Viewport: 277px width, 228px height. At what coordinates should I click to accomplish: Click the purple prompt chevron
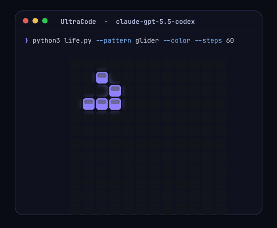tap(26, 40)
